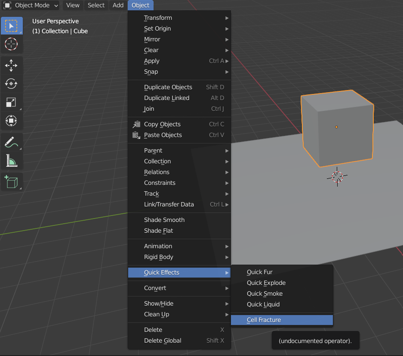Select the Measure tool

12,161
